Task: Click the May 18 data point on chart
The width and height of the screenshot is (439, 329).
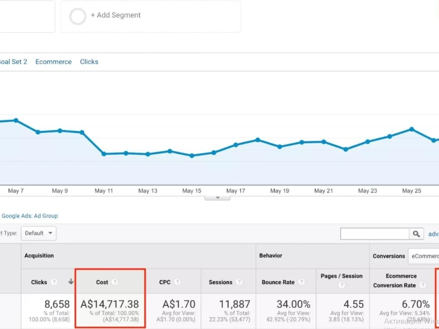Action: 258,140
